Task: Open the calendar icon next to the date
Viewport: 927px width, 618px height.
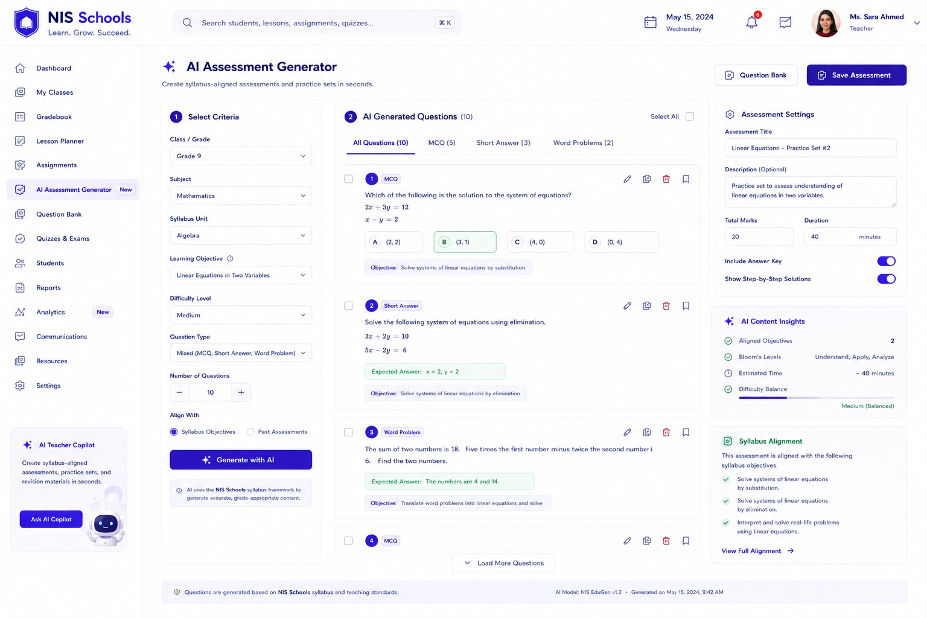Action: [650, 22]
